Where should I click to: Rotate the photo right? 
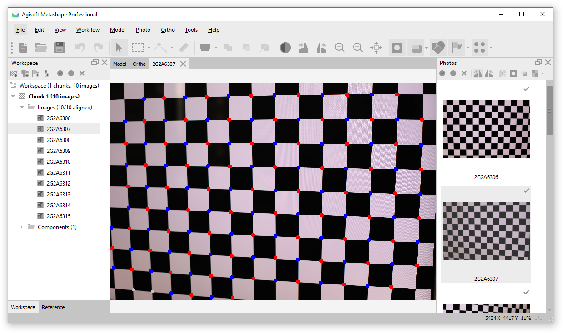click(304, 47)
